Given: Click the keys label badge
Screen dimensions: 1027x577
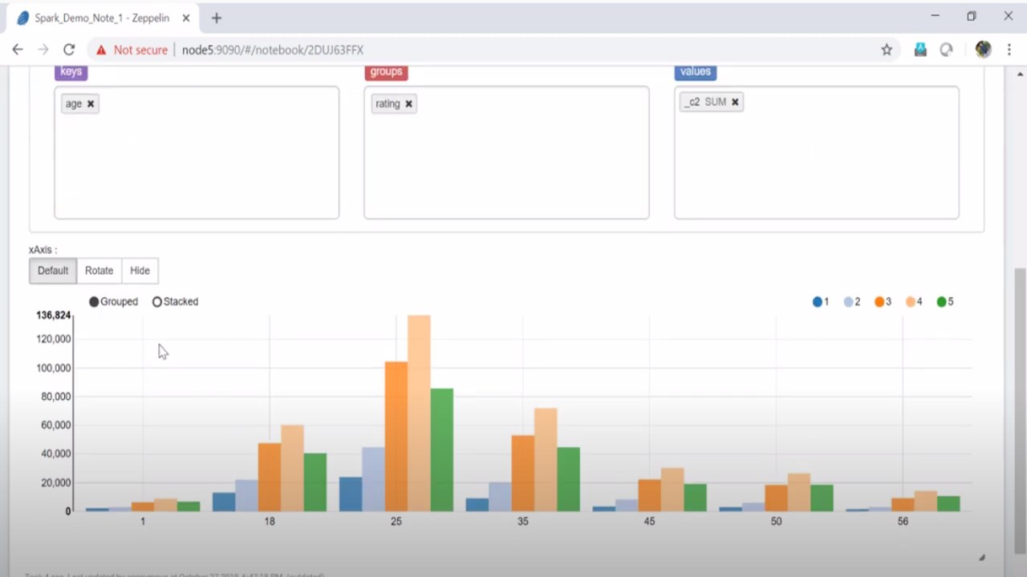Looking at the screenshot, I should tap(71, 71).
